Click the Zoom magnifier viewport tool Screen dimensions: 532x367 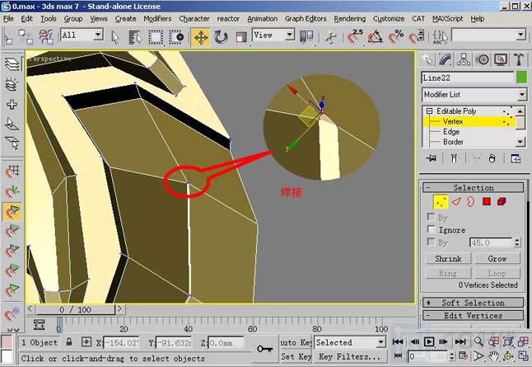[478, 341]
